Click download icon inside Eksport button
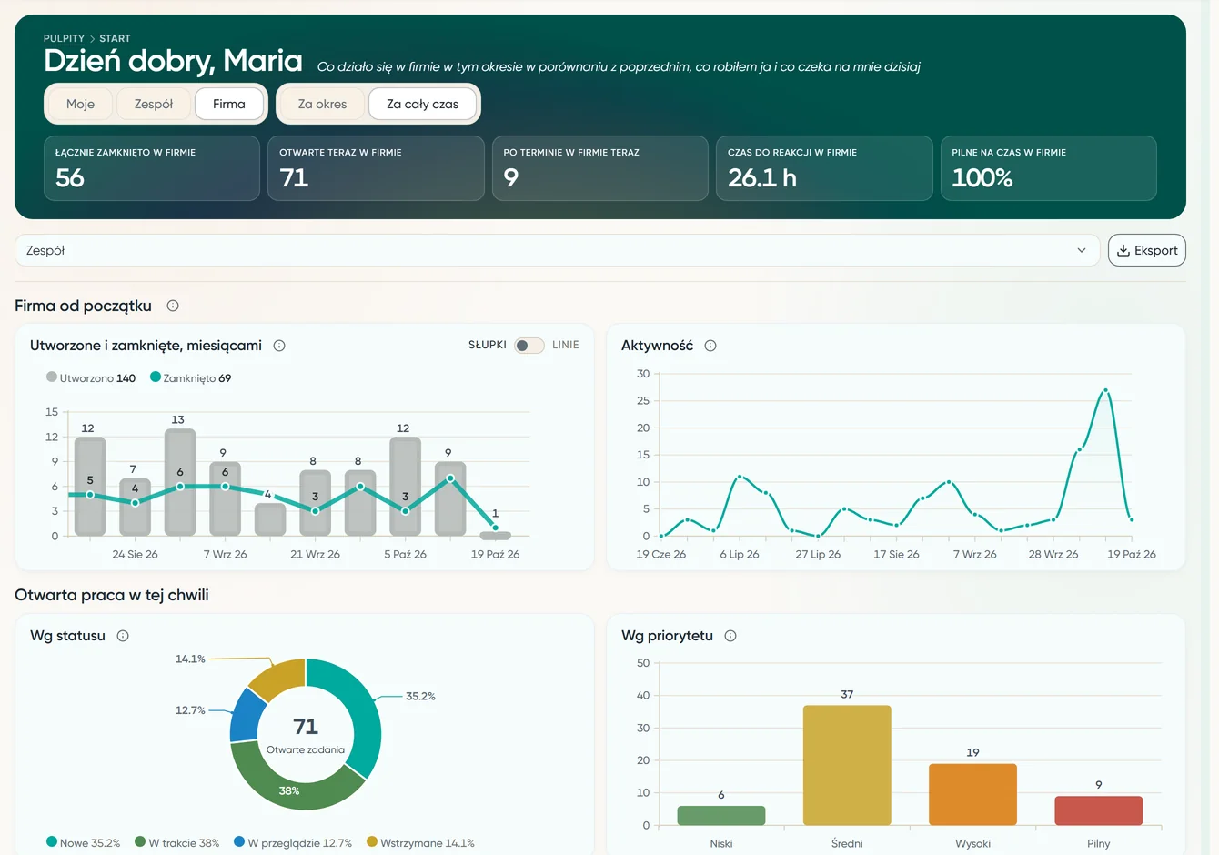 click(x=1123, y=250)
